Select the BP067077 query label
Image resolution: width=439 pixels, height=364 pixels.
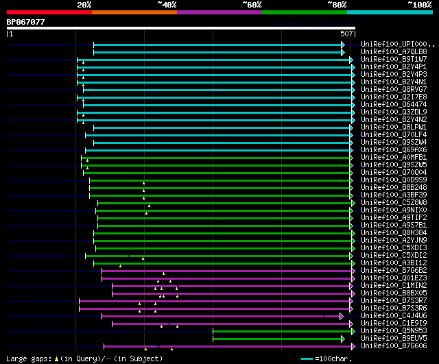pyautogui.click(x=25, y=22)
